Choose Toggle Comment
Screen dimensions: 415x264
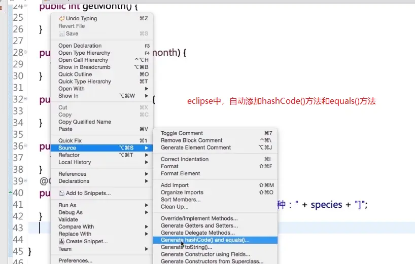215,133
